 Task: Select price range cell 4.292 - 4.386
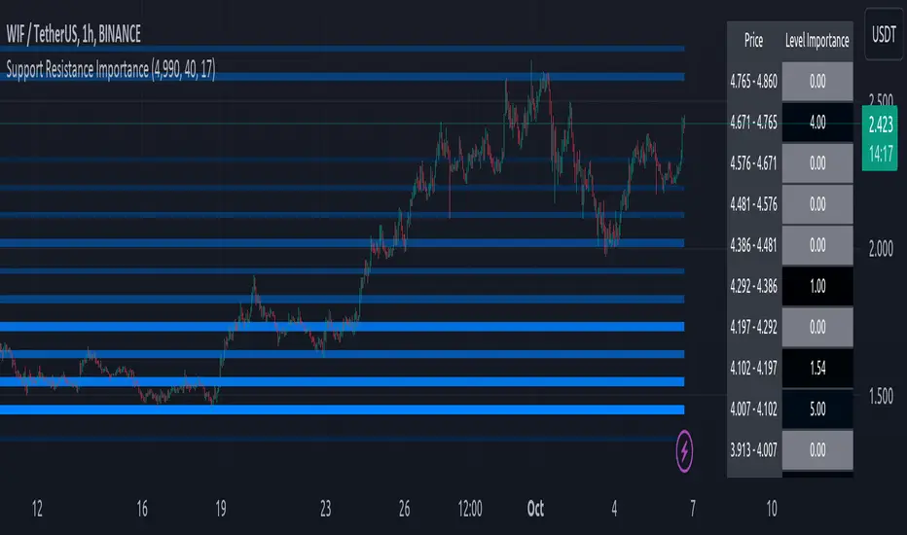pyautogui.click(x=753, y=286)
